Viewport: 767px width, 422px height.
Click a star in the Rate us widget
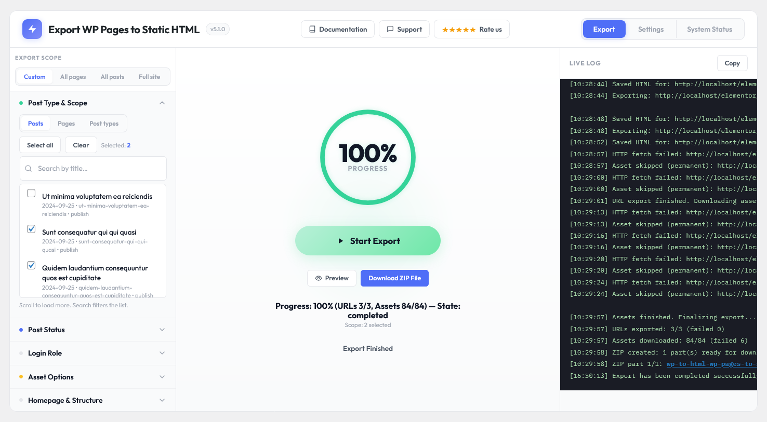click(x=459, y=29)
